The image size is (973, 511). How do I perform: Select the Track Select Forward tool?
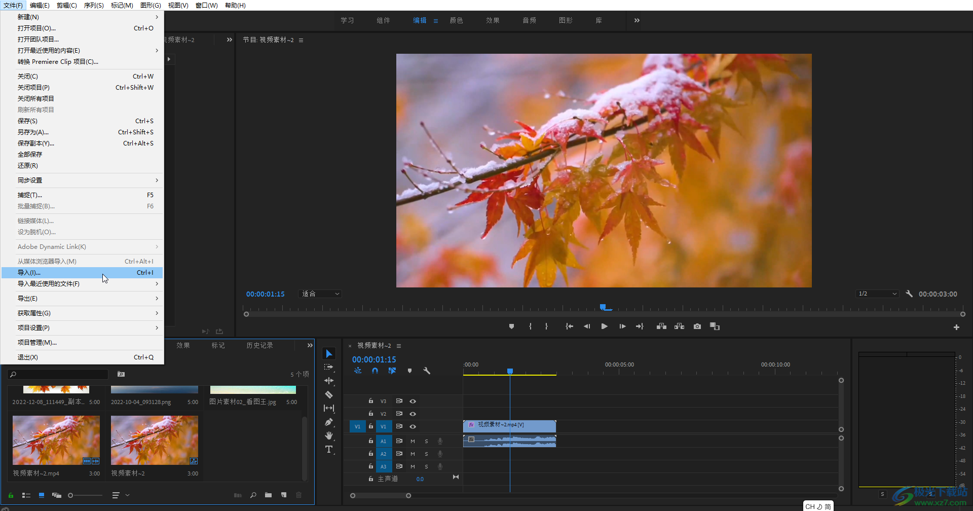point(329,367)
